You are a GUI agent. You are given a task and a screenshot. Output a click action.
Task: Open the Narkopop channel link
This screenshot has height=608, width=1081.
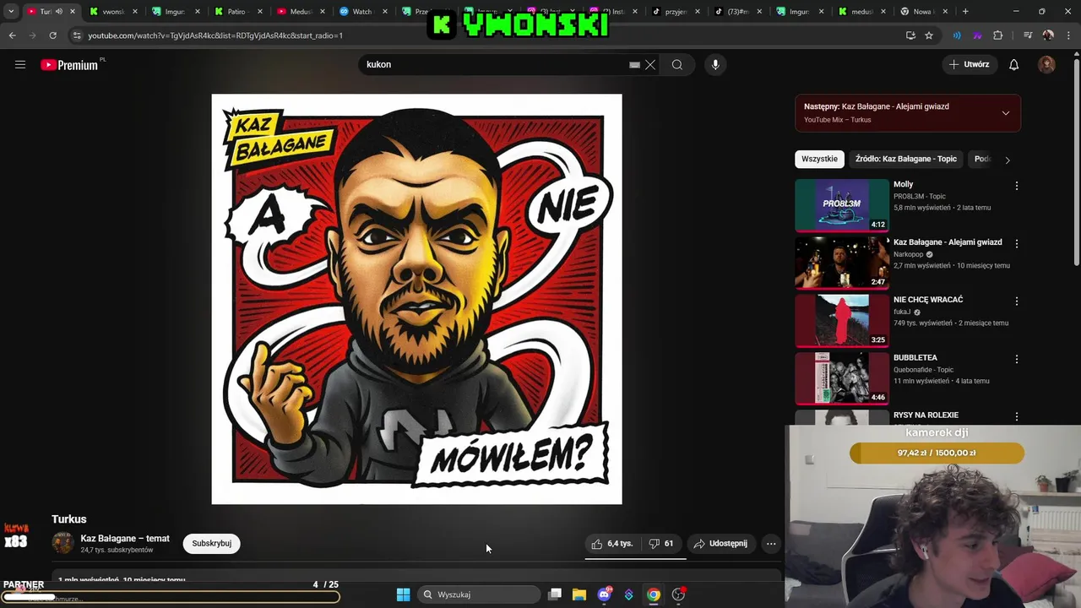tap(909, 254)
